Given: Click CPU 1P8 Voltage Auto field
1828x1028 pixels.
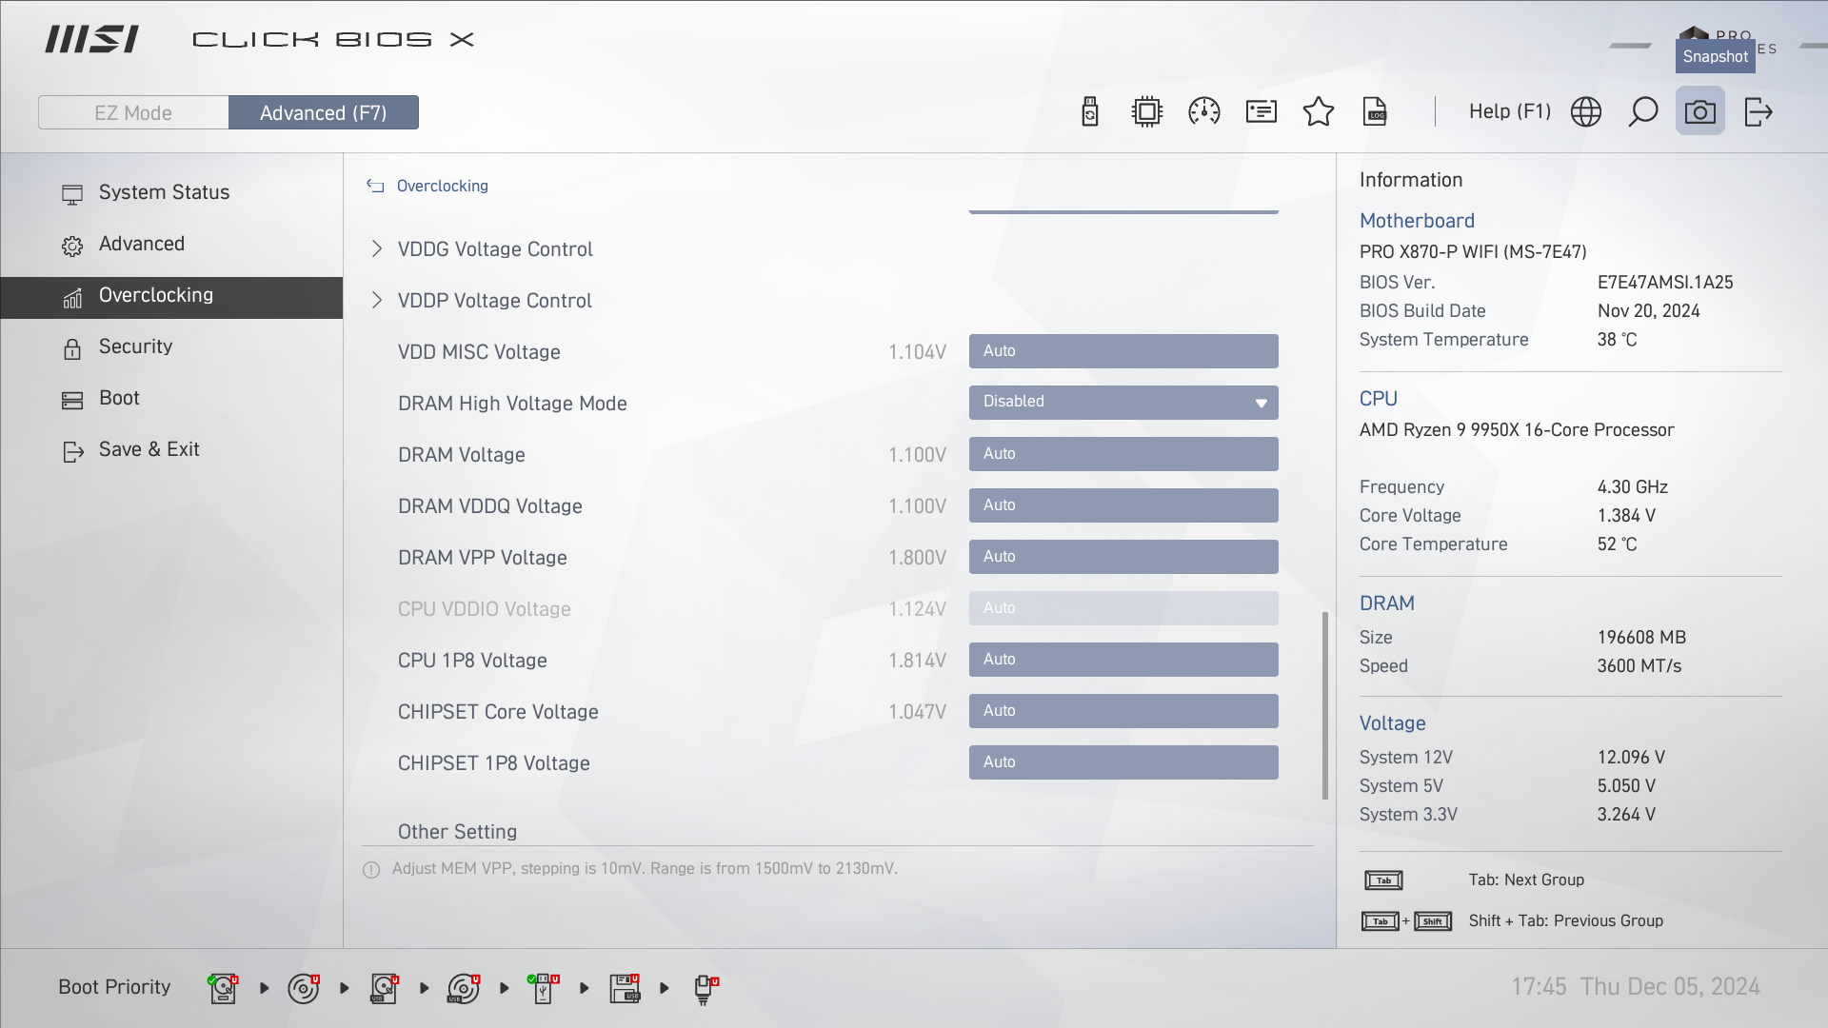Looking at the screenshot, I should [x=1123, y=660].
